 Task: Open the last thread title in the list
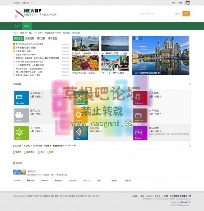coord(28,75)
